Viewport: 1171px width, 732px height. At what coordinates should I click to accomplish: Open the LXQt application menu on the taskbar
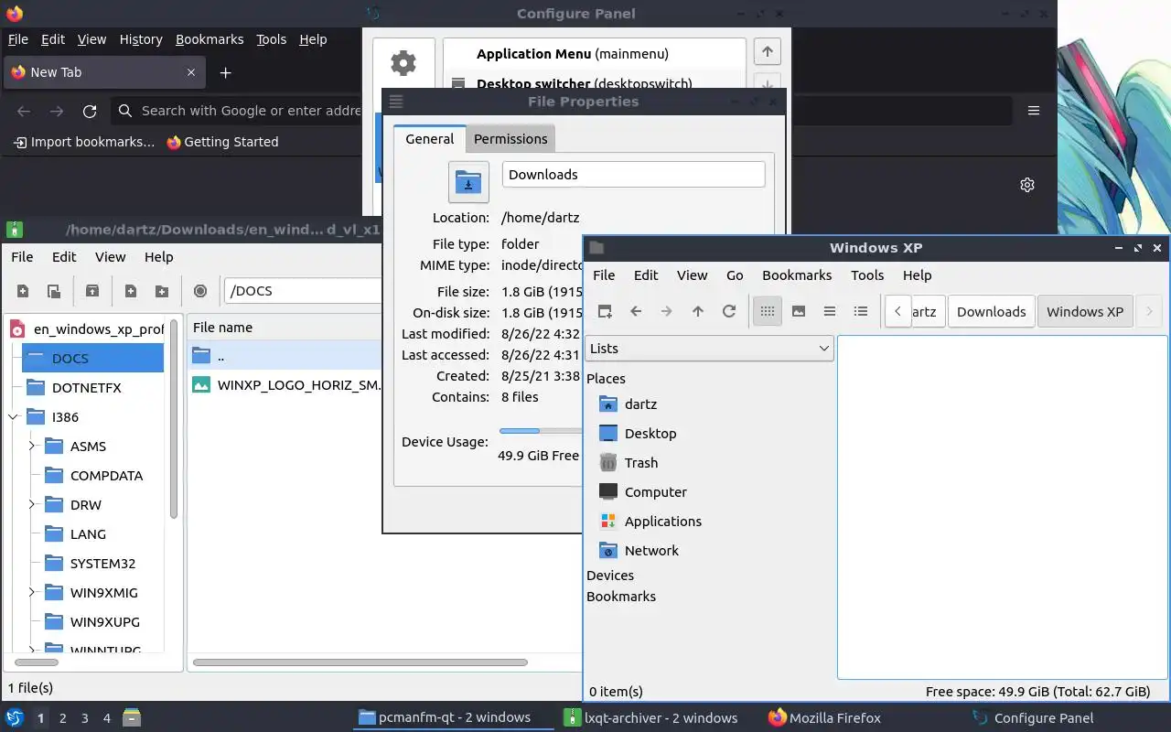pyautogui.click(x=15, y=718)
